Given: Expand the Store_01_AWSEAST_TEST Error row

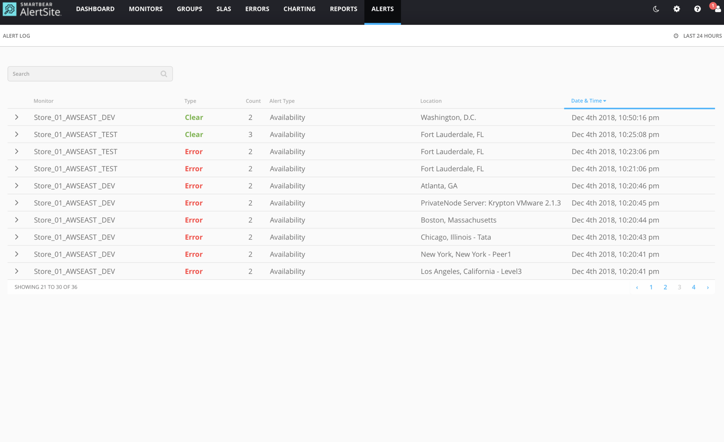Looking at the screenshot, I should coord(16,151).
